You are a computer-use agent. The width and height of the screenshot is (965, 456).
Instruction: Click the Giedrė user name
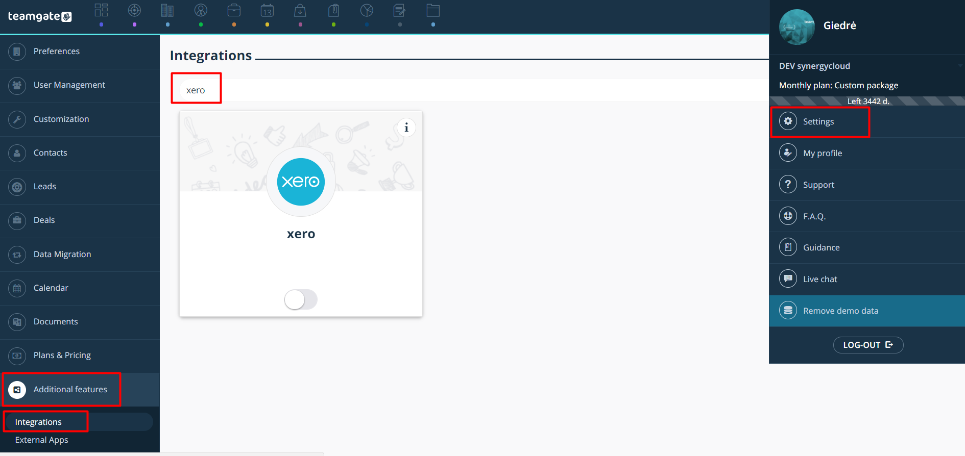tap(839, 26)
